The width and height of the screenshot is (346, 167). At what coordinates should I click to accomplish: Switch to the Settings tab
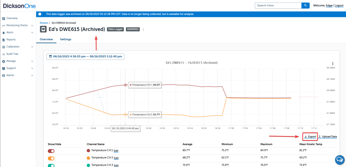coord(66,39)
